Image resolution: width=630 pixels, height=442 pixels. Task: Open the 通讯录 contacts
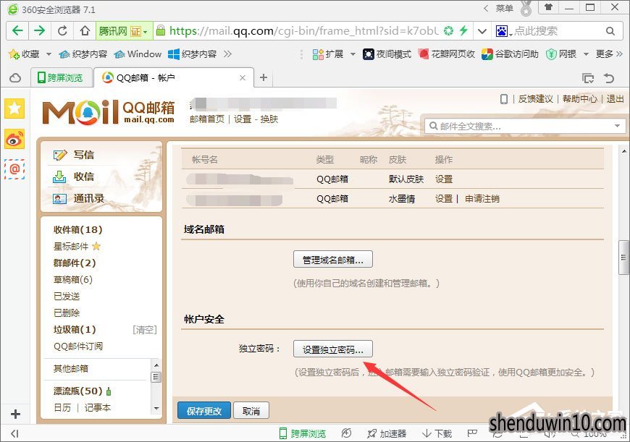click(88, 198)
